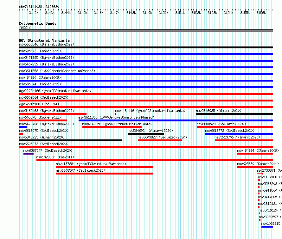Select nsv5457239 (ByrskaBishop2022) label
The height and width of the screenshot is (239, 282).
pyautogui.click(x=47, y=64)
